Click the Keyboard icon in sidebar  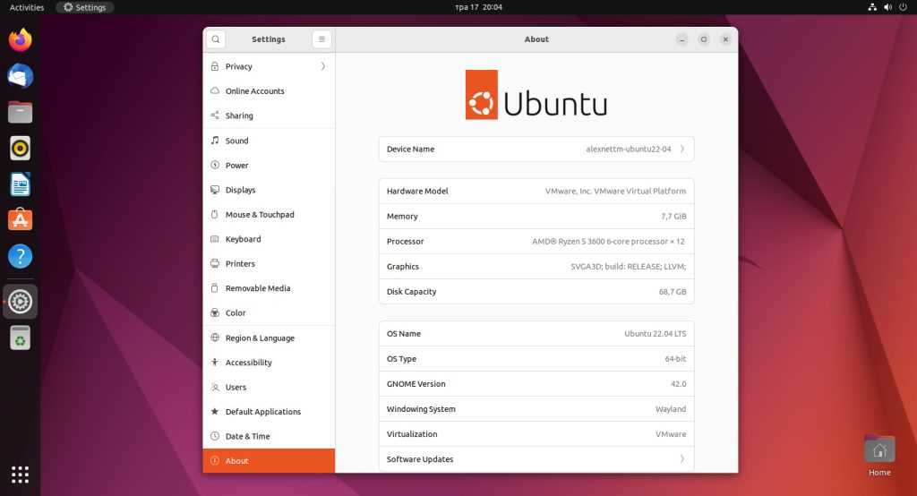tap(215, 239)
